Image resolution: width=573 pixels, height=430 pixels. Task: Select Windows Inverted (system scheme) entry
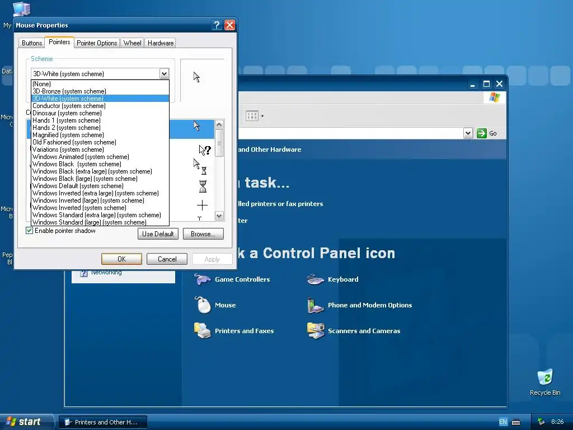pos(100,208)
